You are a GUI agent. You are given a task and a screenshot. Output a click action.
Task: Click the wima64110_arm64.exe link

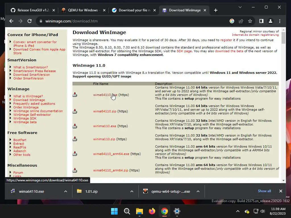111,154
